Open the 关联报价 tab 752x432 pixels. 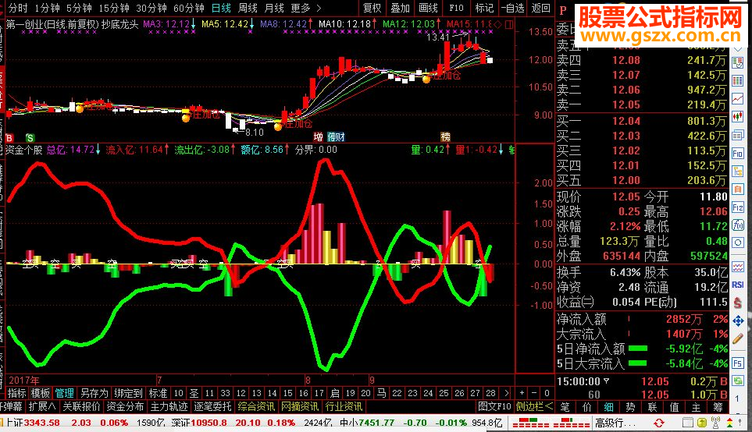pos(81,406)
